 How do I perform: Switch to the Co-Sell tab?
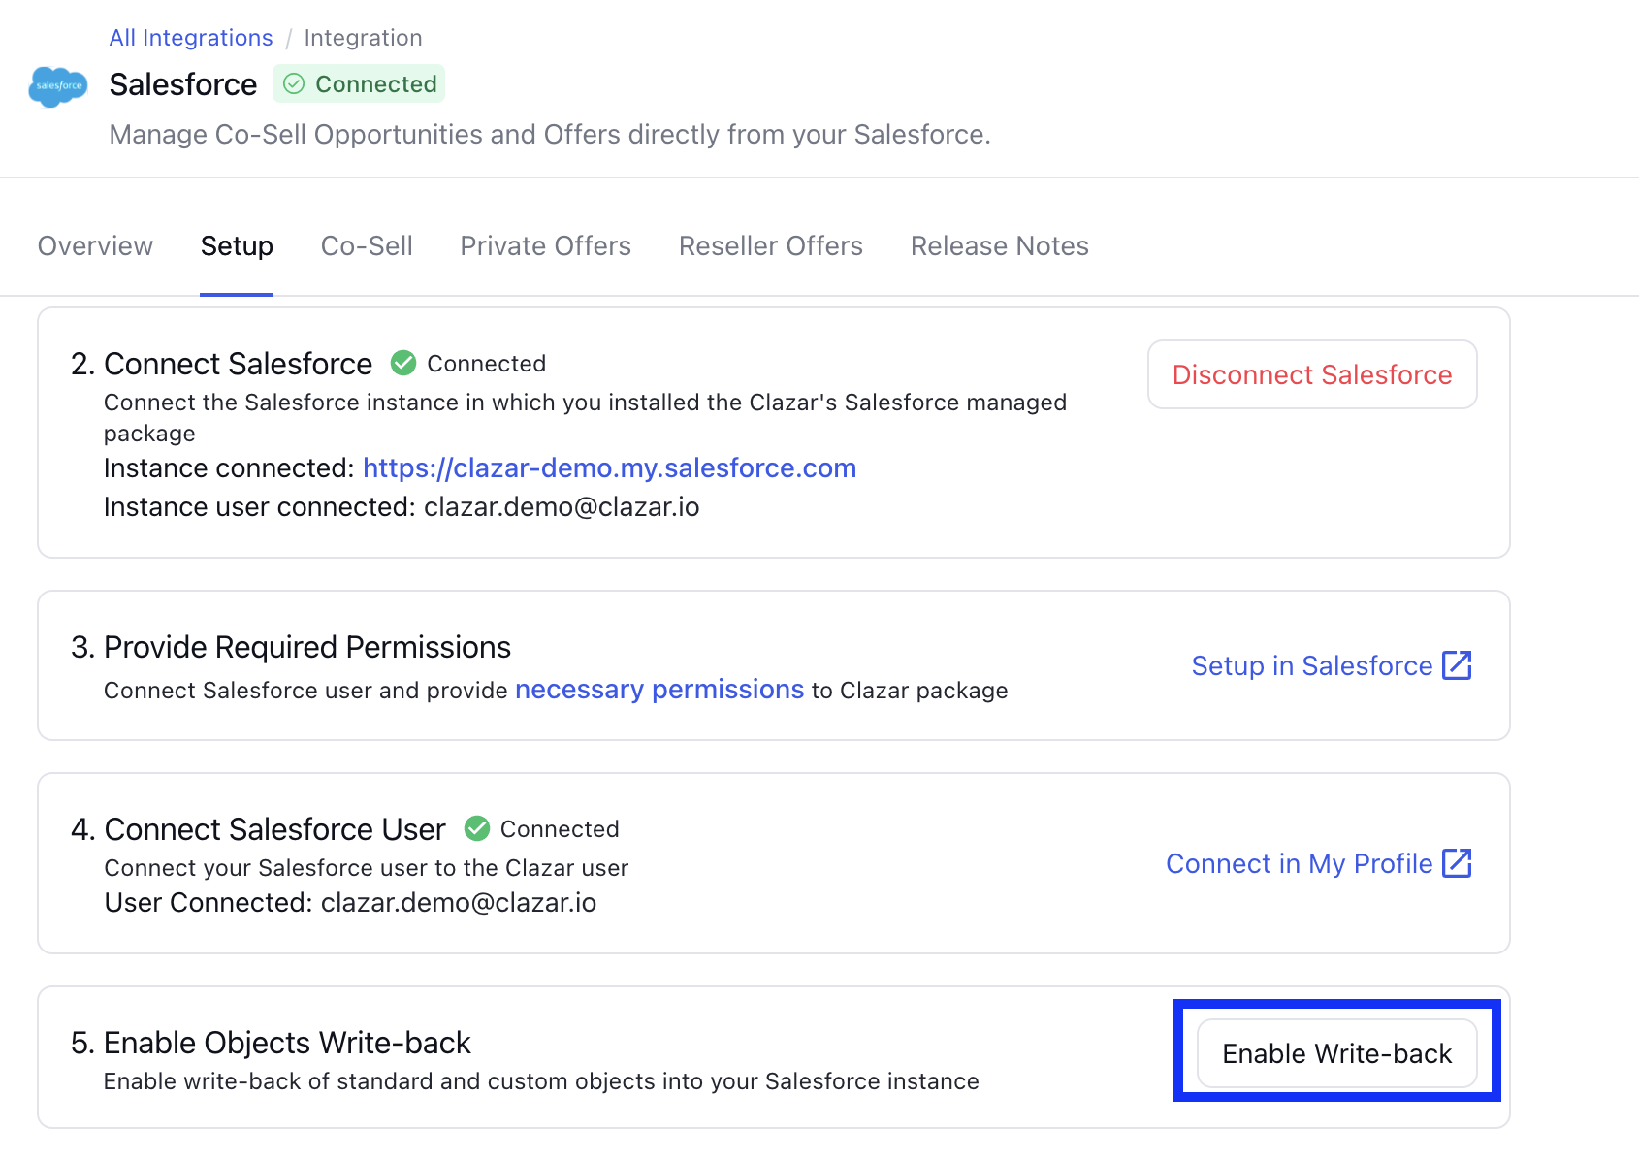coord(367,246)
